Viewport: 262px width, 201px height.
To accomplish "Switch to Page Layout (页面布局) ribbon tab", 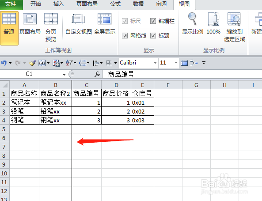I will [x=87, y=4].
